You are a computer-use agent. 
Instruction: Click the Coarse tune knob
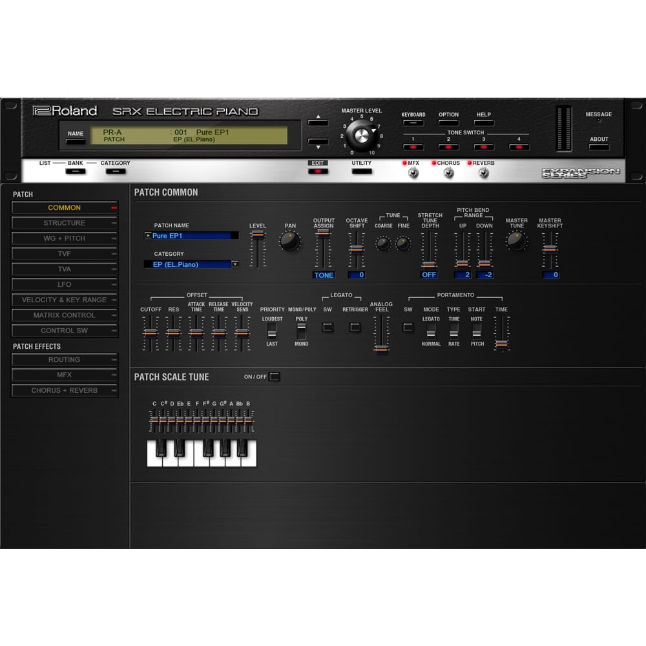tap(383, 244)
